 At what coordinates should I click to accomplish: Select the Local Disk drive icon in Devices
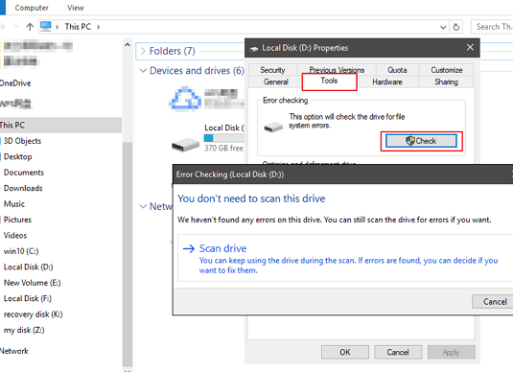[x=185, y=144]
